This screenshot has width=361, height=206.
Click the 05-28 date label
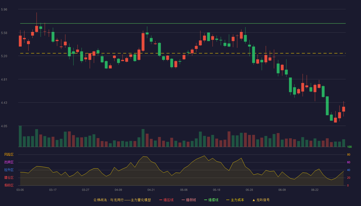pyautogui.click(x=249, y=190)
